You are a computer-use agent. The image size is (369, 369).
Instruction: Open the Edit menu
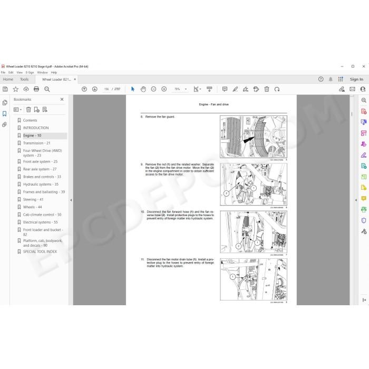click(11, 73)
